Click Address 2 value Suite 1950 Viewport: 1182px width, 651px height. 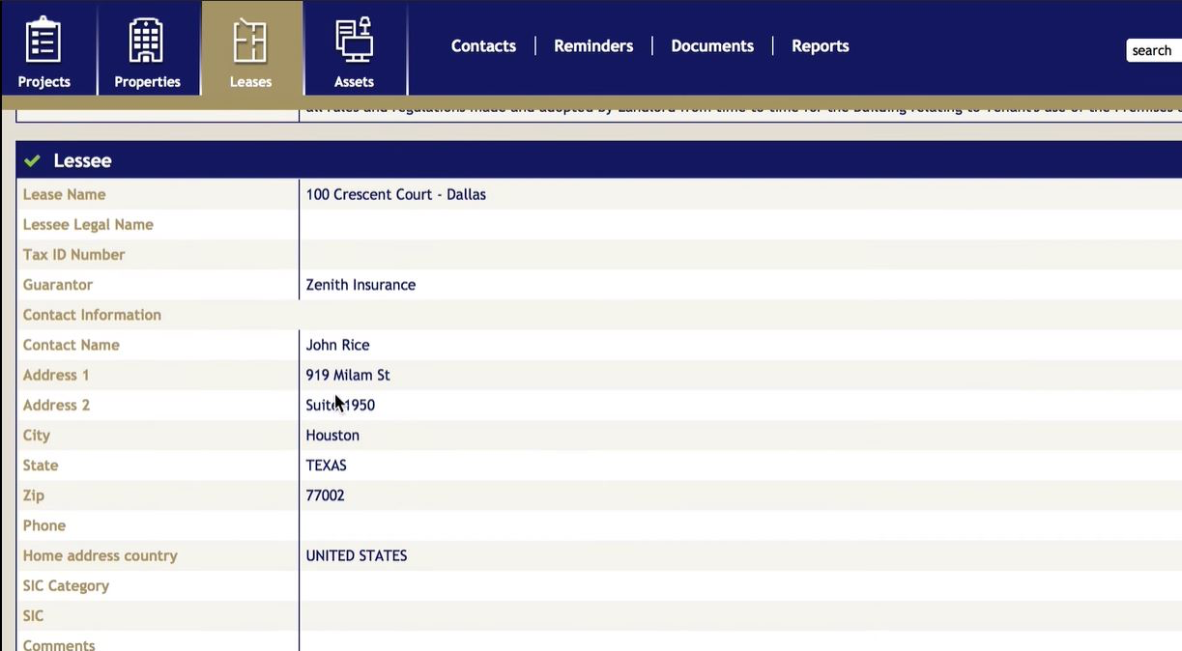tap(340, 406)
